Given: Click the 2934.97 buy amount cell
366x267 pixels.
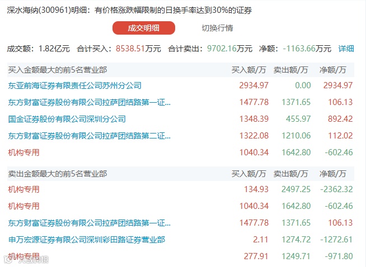Looking at the screenshot, I should point(254,85).
